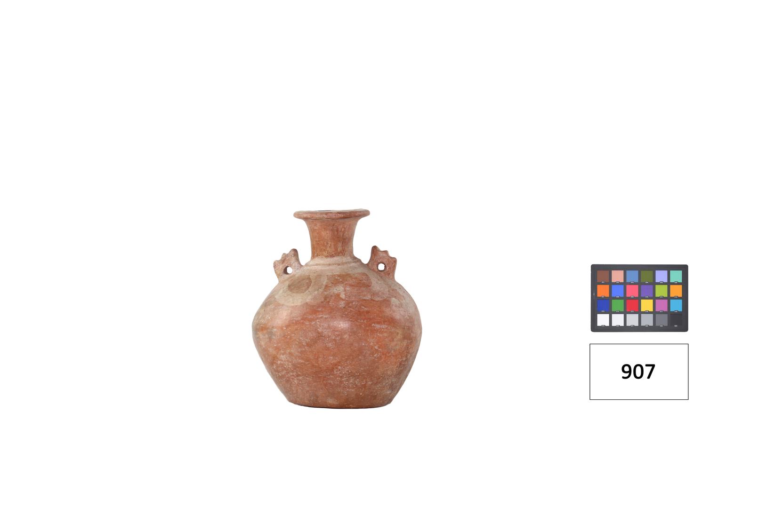Select the lime green swatch in the second row
Viewport: 758px width, 508px height.
click(x=661, y=291)
